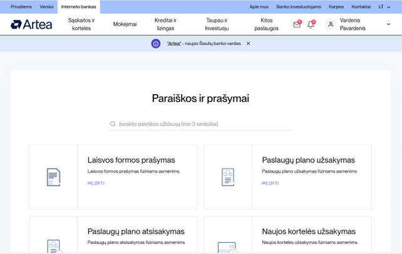Expand the LT language dropdown
This screenshot has width=402, height=254.
point(384,7)
